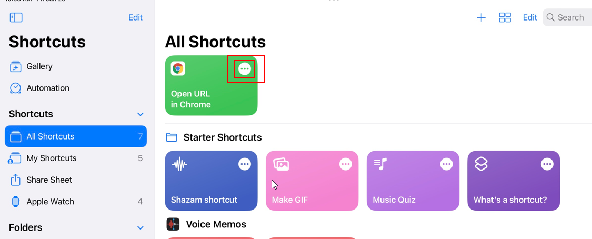Click the plus icon to add shortcut

click(481, 17)
